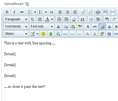
Task: Cut selection with the scissors icon
Action: [58, 26]
